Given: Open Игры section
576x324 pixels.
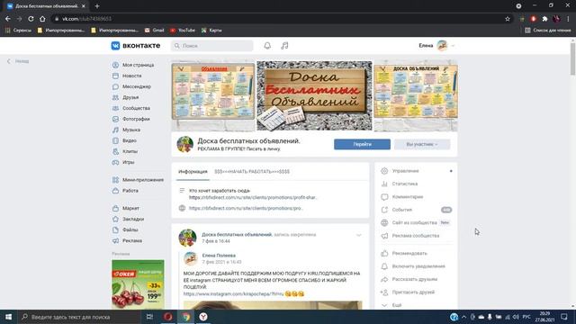Looking at the screenshot, I should [x=128, y=162].
